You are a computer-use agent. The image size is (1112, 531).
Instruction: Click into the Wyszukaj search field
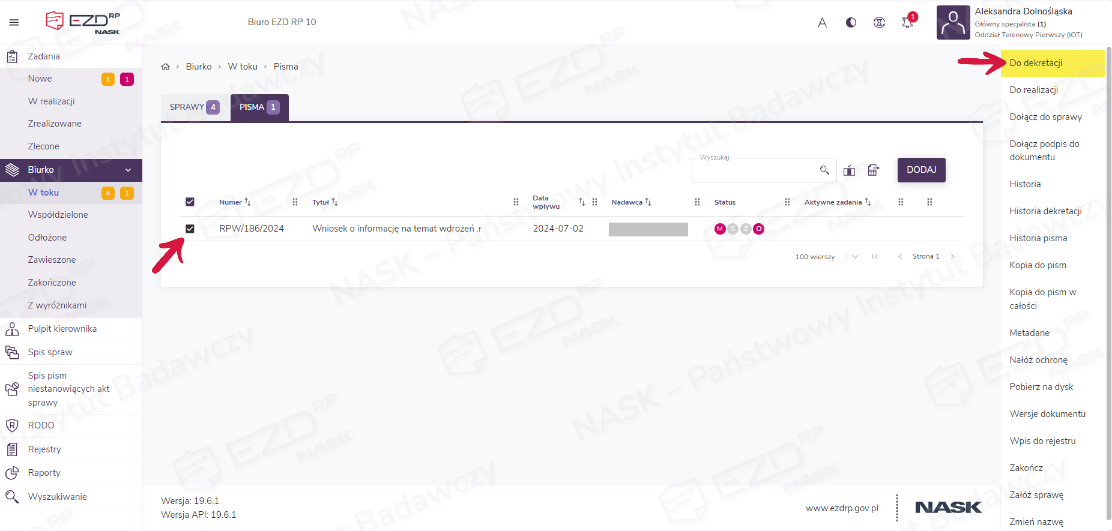coord(754,171)
